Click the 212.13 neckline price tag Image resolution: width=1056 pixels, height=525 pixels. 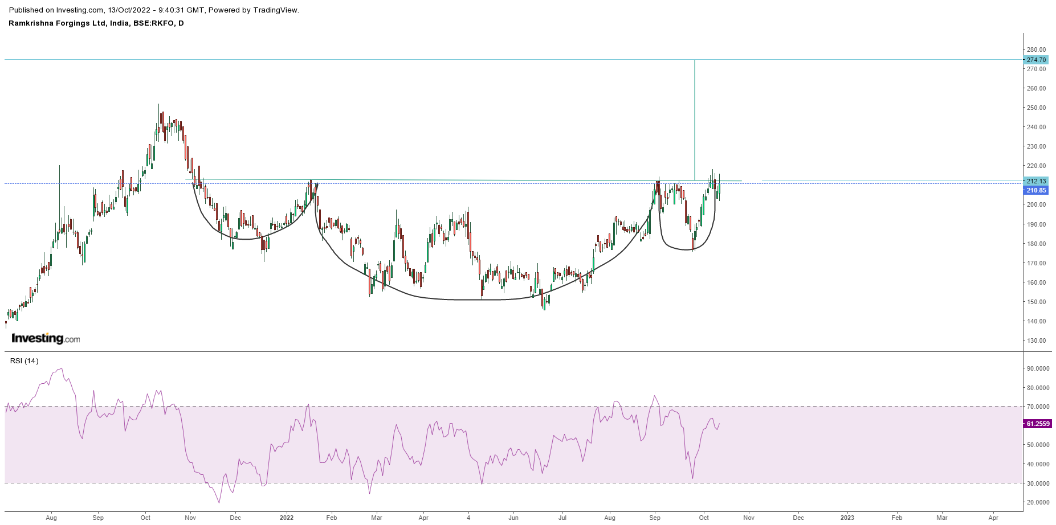[x=1035, y=181]
